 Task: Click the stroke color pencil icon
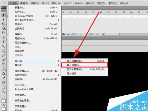[x=4, y=97]
